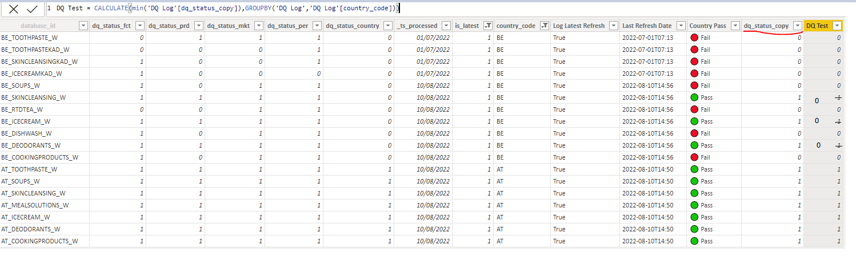Select the BE_SKINCLEANSINGKAD_W database_id cell
The width and height of the screenshot is (856, 269).
(45, 62)
